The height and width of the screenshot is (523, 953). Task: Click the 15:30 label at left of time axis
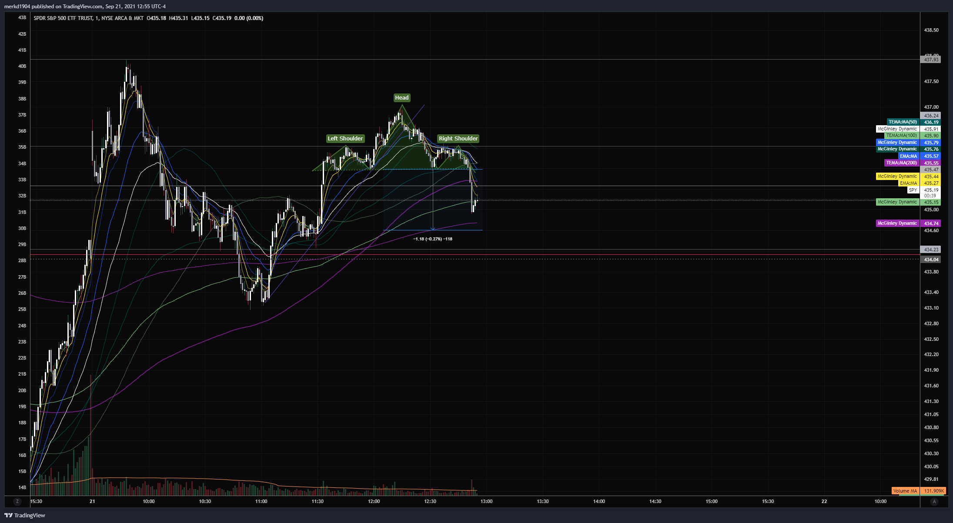pos(37,501)
